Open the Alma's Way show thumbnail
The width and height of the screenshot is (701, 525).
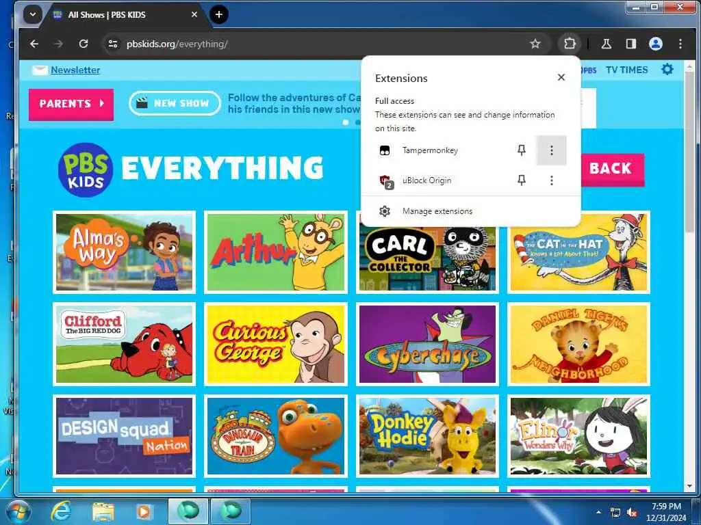(x=125, y=252)
